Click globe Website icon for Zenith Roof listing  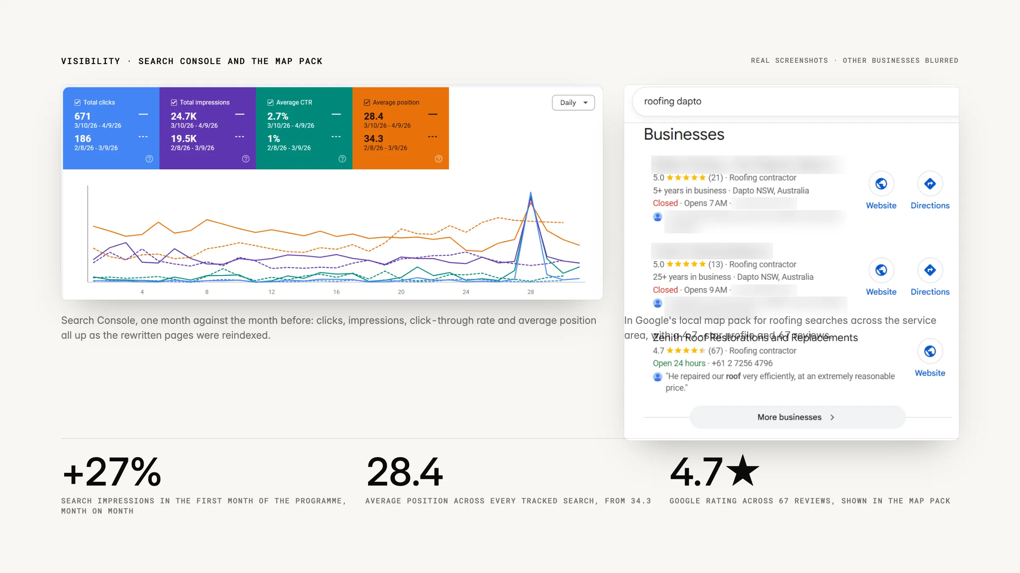(930, 351)
